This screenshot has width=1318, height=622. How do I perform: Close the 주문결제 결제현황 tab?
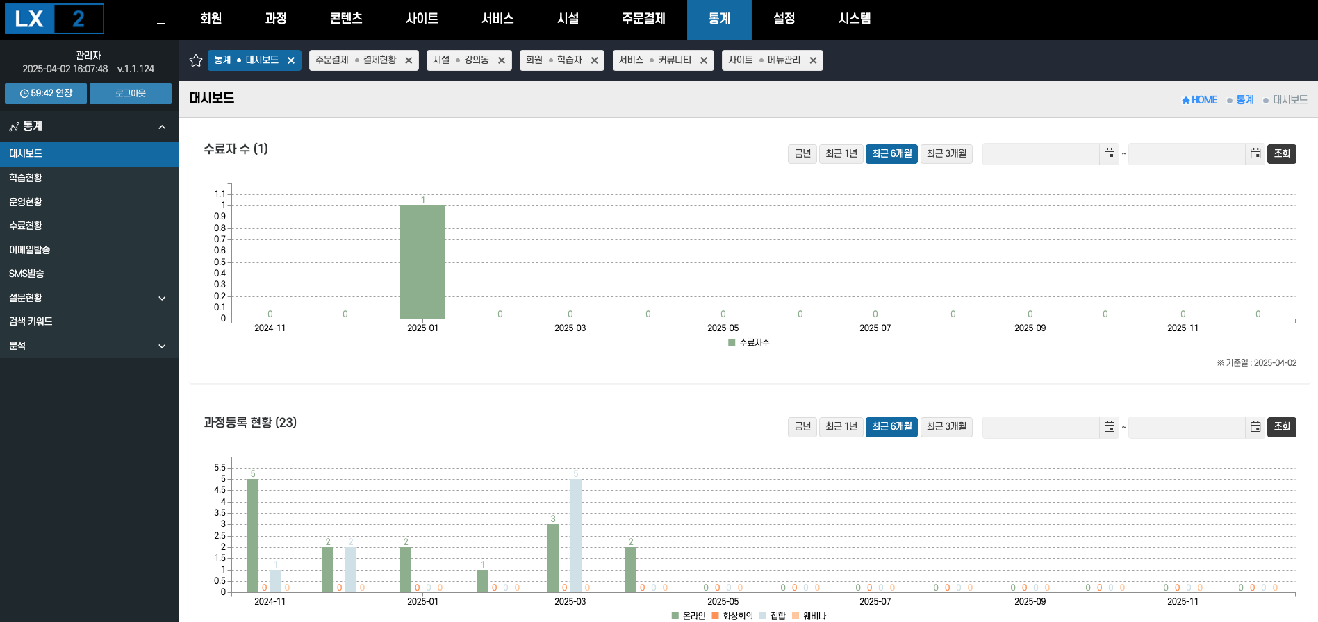(x=409, y=60)
